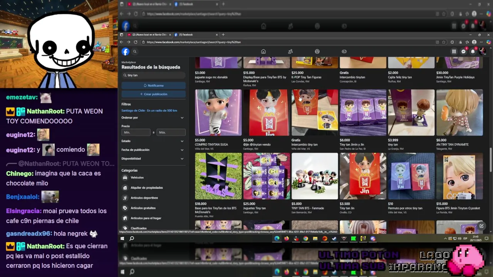
Task: Add page to favorites star icon
Action: 443,42
